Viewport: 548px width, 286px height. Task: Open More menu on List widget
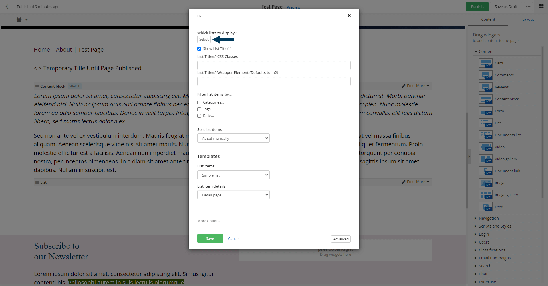pos(422,182)
